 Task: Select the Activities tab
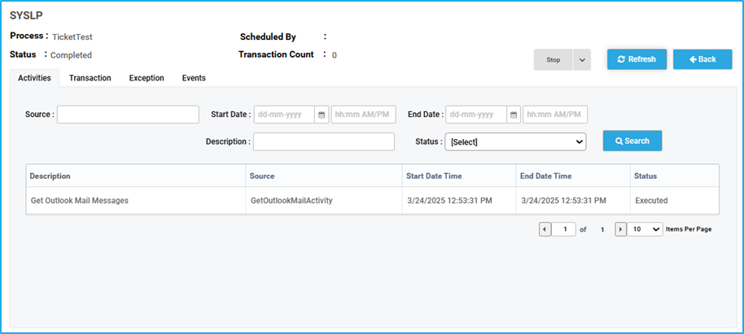[x=35, y=78]
